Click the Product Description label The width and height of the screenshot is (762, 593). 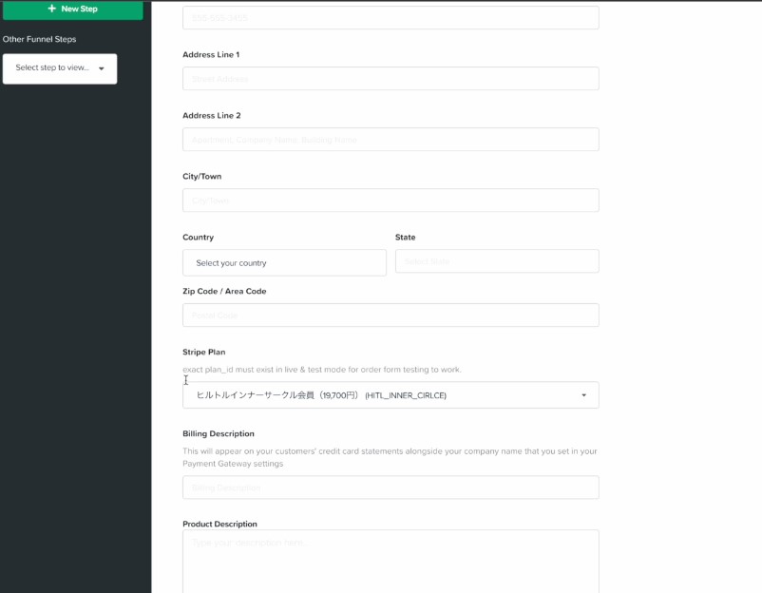tap(219, 524)
